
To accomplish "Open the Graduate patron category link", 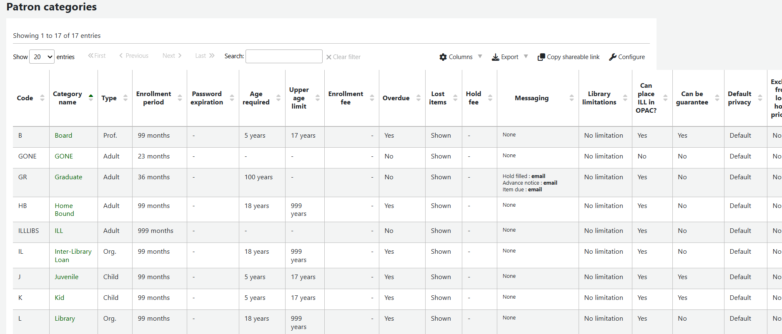I will click(x=68, y=177).
